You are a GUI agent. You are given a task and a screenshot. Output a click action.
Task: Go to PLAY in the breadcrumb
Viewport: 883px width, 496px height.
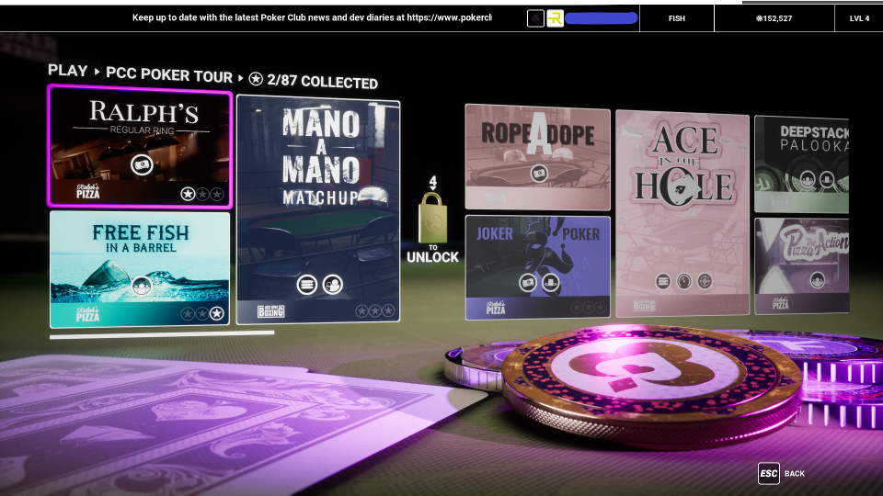coord(67,71)
